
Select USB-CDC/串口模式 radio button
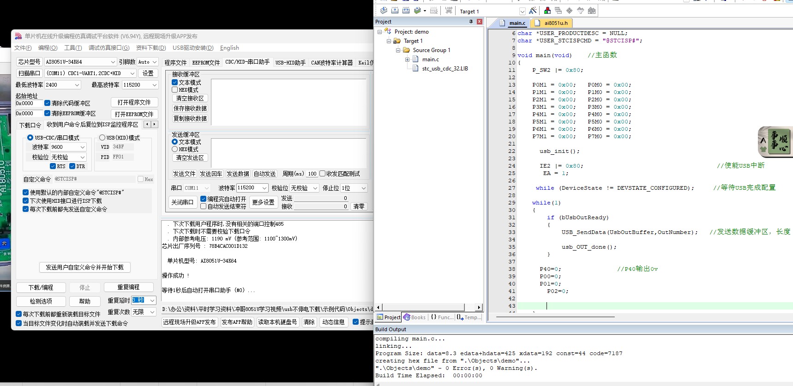point(30,138)
